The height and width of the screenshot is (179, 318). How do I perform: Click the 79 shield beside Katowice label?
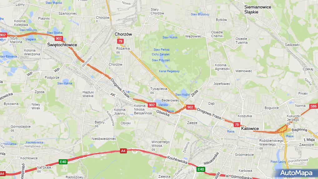(x=237, y=125)
